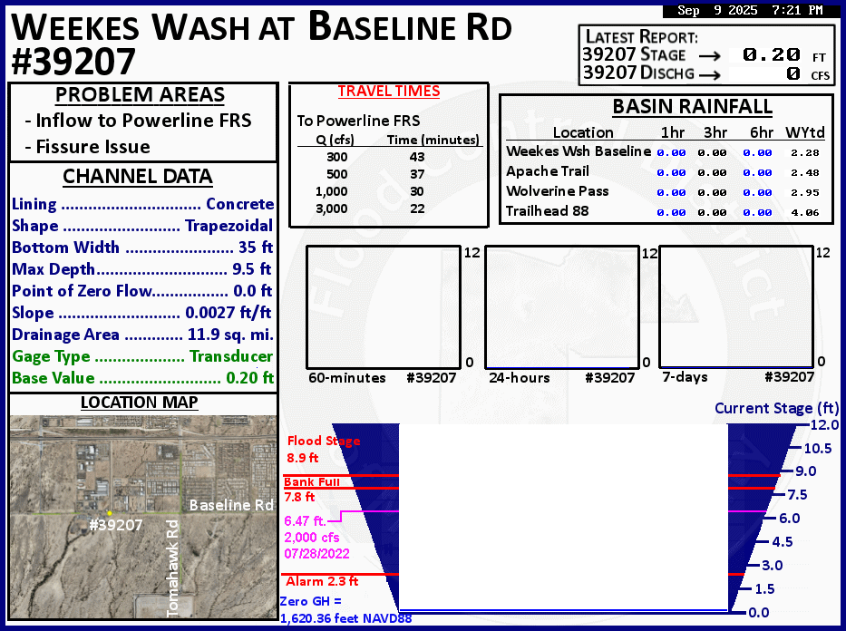This screenshot has width=846, height=631.
Task: Click the #39207 gauge marker on the map
Action: tap(110, 513)
